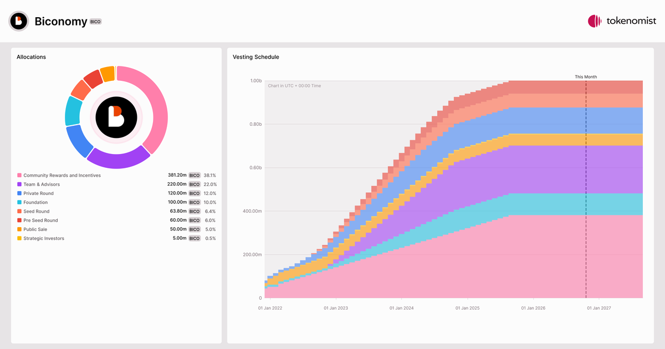Click the 'Community Rewards and Incentives' legend label
Viewport: 665px width, 349px height.
(x=62, y=176)
